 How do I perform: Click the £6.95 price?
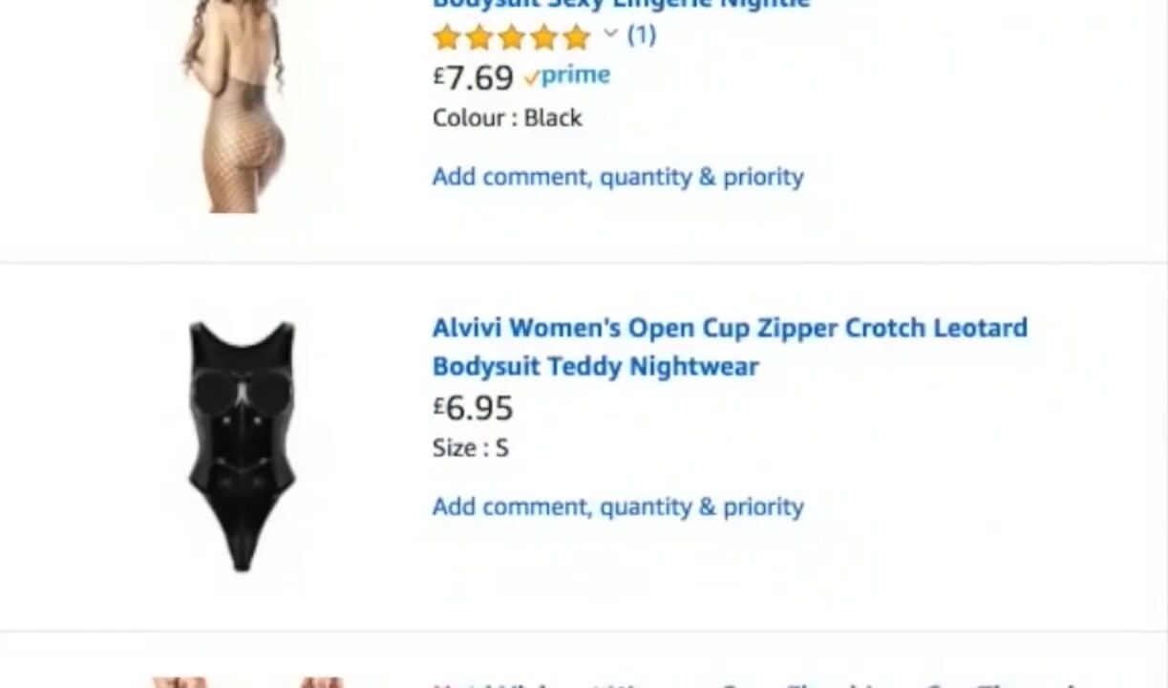pos(473,408)
